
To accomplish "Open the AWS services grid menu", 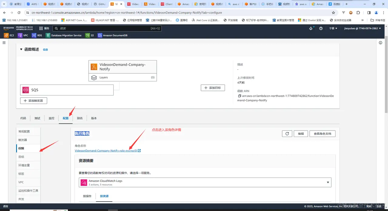I will [41, 28].
